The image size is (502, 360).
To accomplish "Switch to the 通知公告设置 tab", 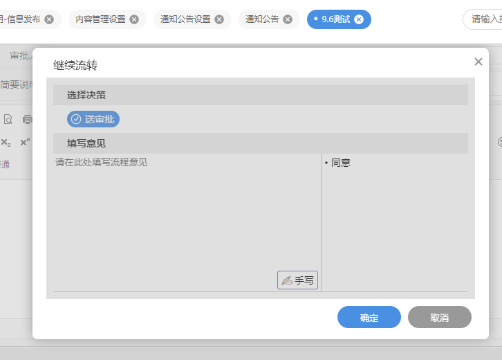I will click(185, 19).
